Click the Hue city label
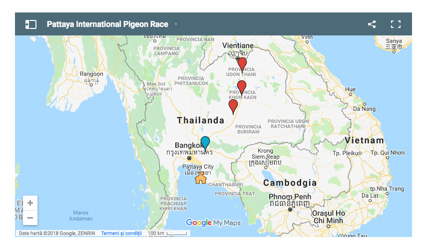Viewport: 429px width, 244px height. 350,89
